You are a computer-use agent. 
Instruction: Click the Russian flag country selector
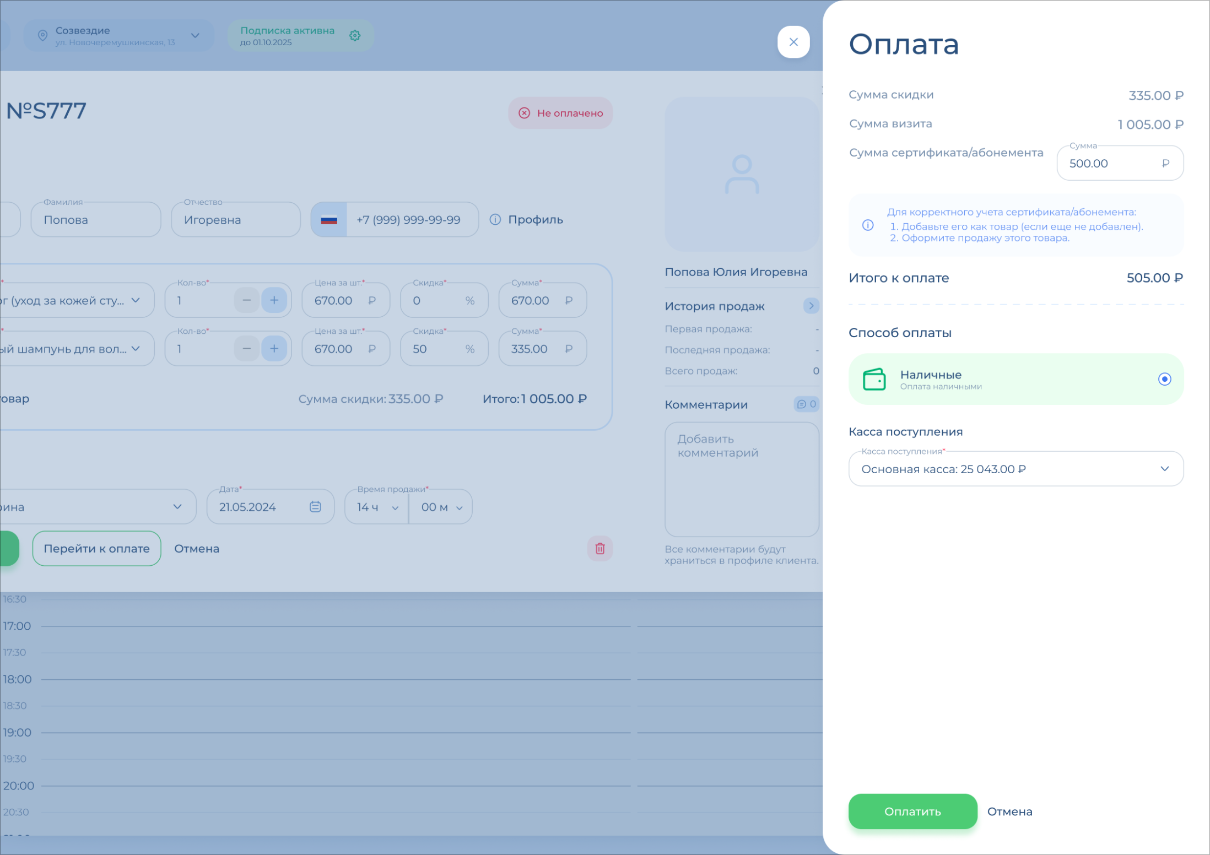pyautogui.click(x=329, y=220)
